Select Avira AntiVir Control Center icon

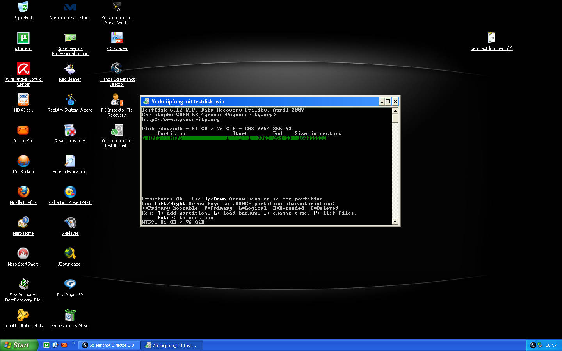coord(23,69)
